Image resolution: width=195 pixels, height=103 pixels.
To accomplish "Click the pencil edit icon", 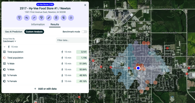I will 49,18.
